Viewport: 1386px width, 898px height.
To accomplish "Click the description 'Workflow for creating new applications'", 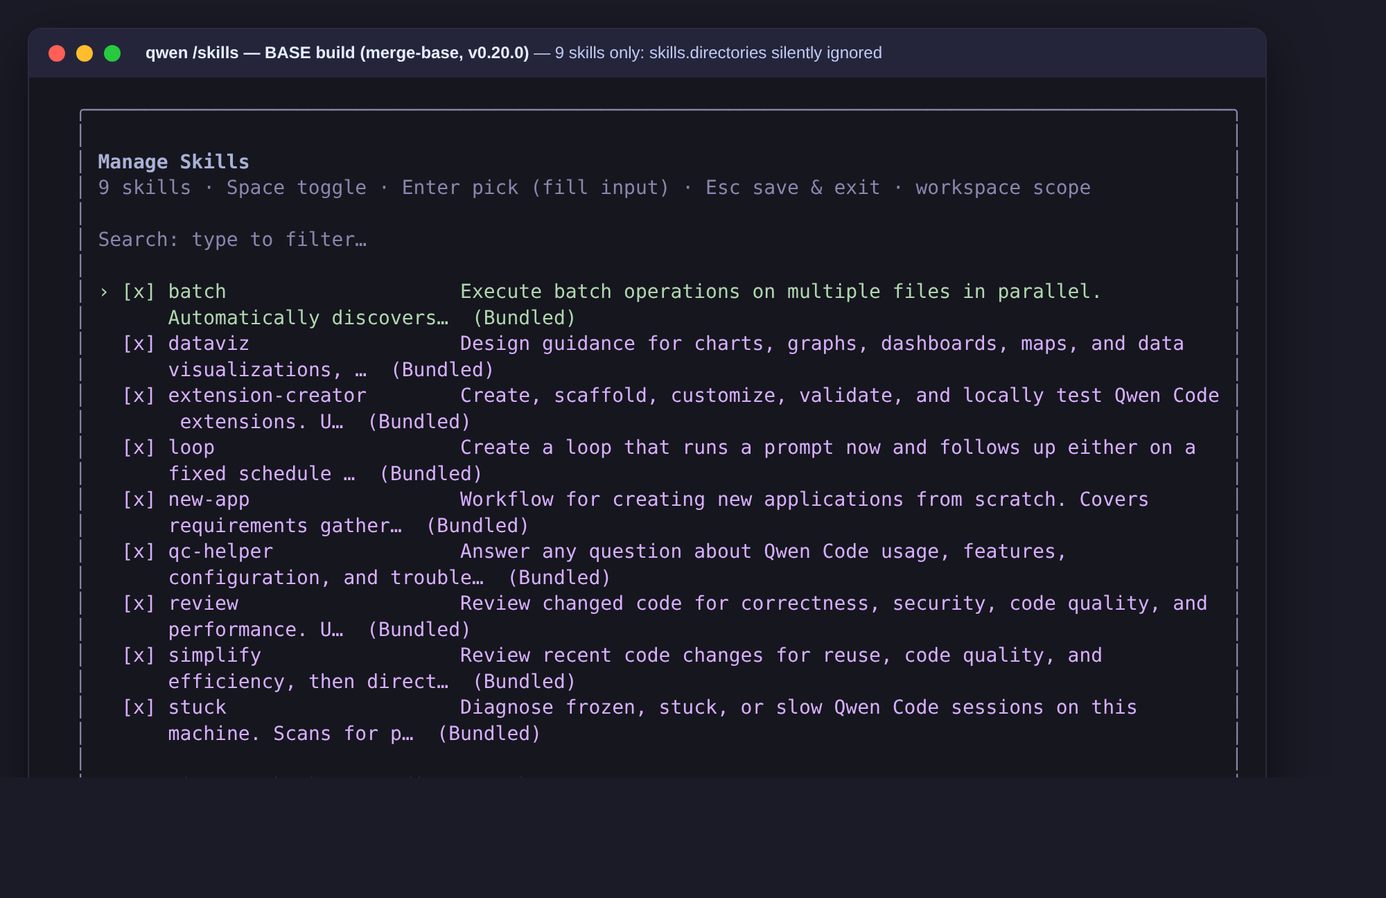I will [682, 500].
